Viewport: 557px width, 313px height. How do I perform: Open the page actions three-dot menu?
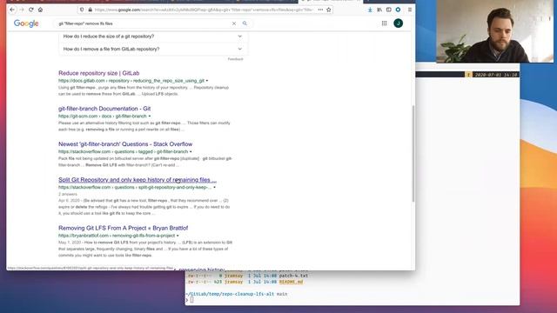click(x=320, y=10)
